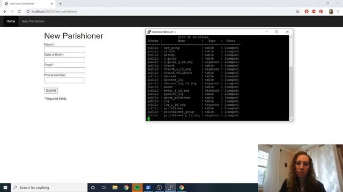Click 'church_volunteer' row in terminal
Viewport: 343px width, 192px height.
[193, 73]
